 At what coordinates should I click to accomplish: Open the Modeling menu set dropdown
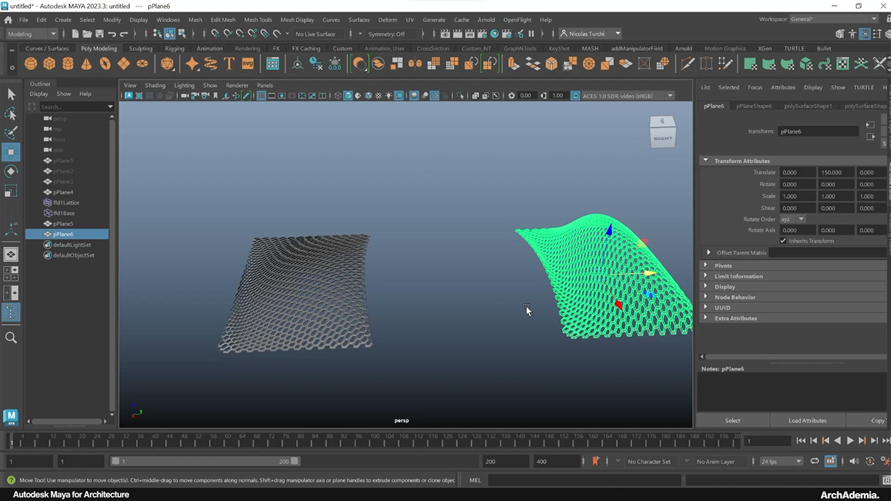32,34
